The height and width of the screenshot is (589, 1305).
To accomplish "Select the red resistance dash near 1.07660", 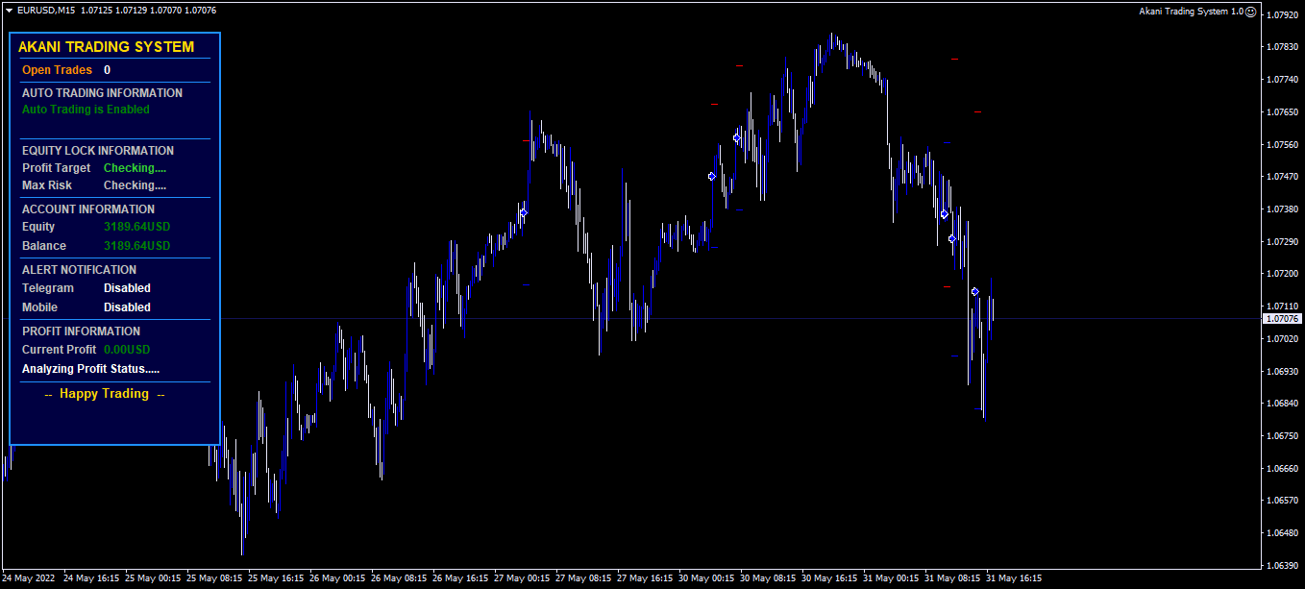I will 977,111.
